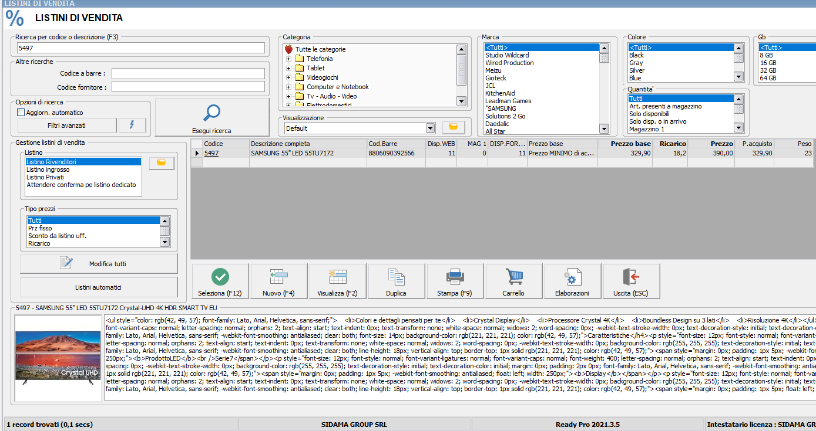
Task: Expand the Telefonia category node
Action: click(x=288, y=59)
